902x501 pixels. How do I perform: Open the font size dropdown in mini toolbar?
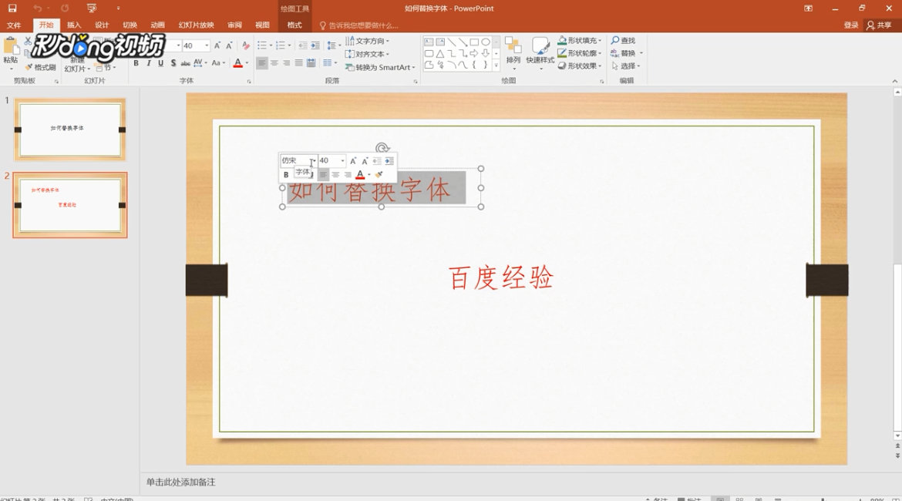tap(342, 160)
